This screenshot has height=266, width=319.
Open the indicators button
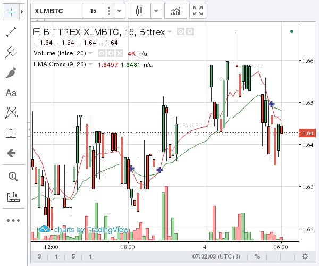pos(175,11)
